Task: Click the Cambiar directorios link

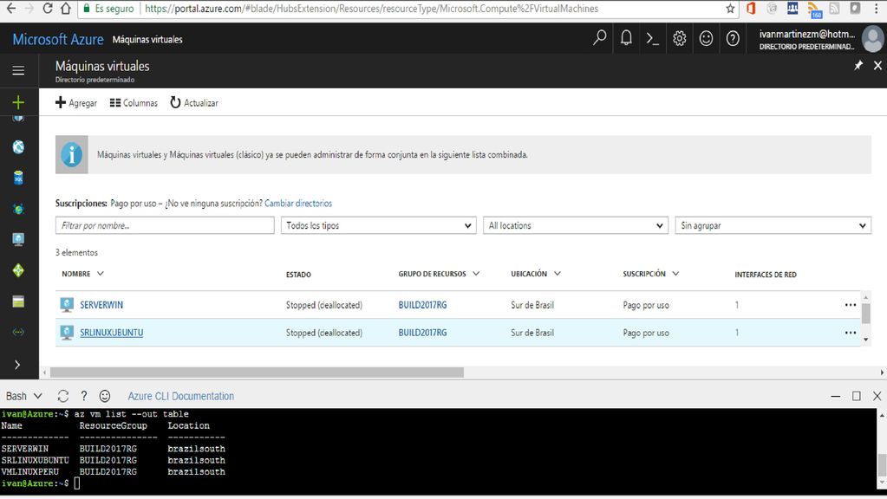Action: (x=298, y=203)
